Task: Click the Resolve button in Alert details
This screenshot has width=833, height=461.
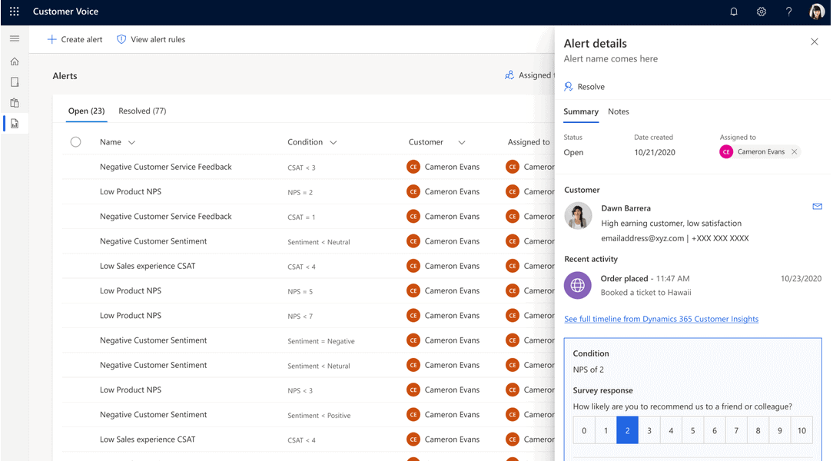Action: click(584, 86)
